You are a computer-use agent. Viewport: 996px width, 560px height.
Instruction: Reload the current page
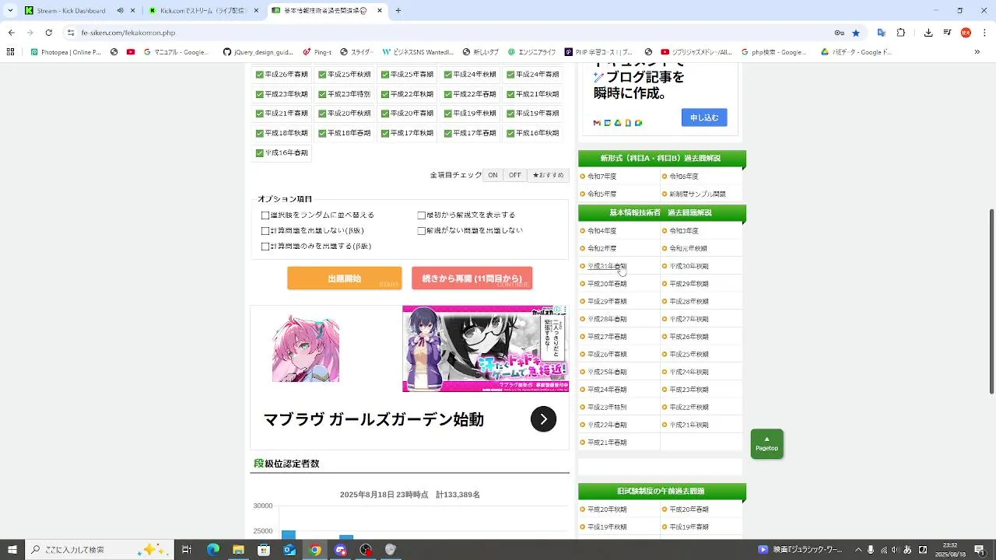48,33
